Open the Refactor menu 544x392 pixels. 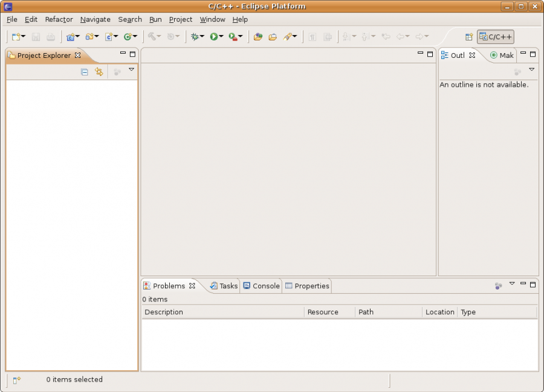59,19
